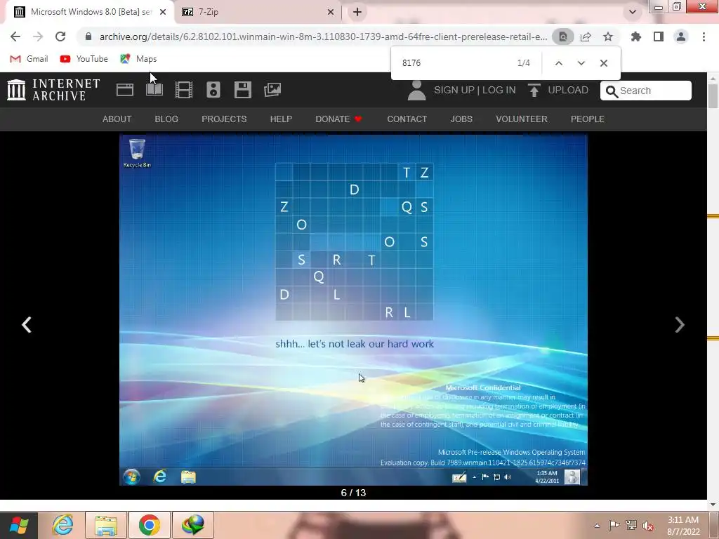
Task: Open ABOUT menu item
Action: point(117,119)
